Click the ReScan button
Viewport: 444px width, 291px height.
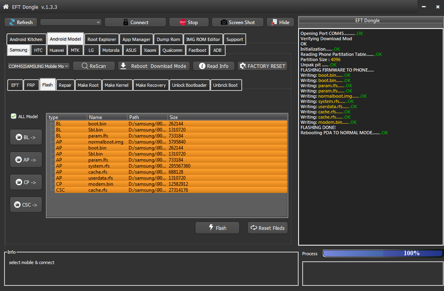[x=94, y=66]
